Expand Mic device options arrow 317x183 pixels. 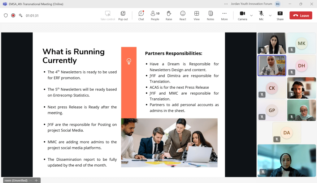[270, 16]
